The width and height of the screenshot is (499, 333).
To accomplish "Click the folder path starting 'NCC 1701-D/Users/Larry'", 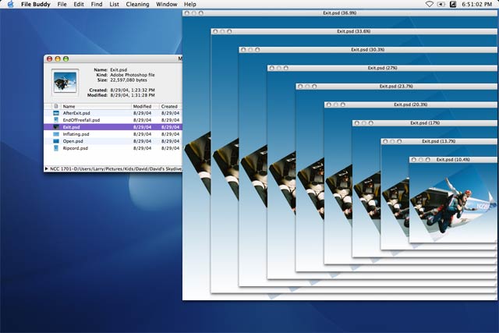I will point(116,168).
